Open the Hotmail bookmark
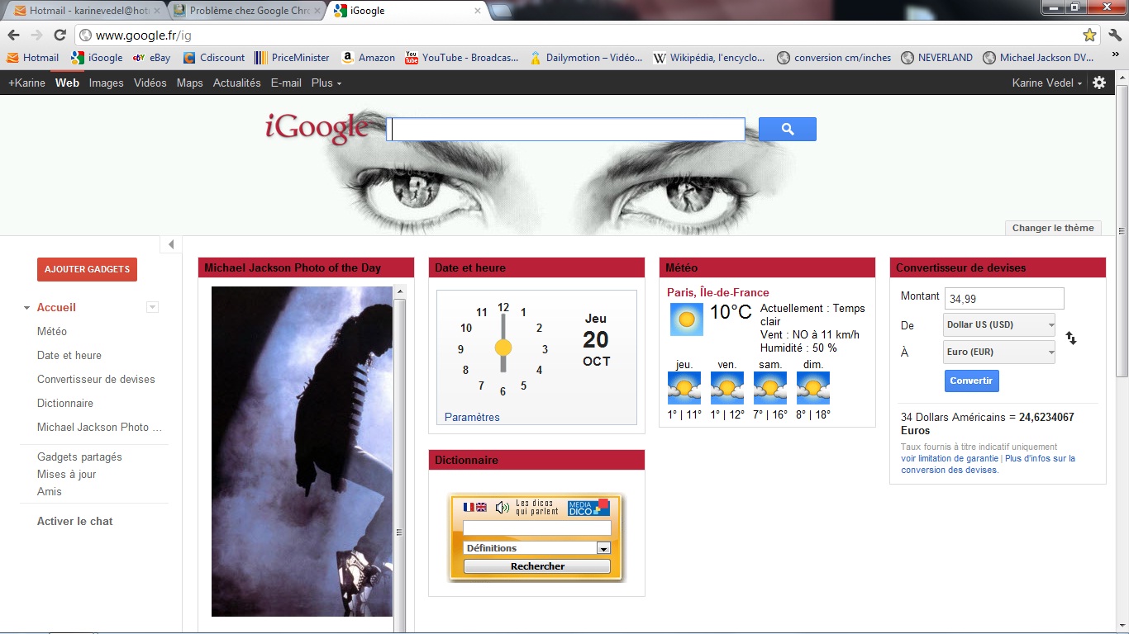This screenshot has height=634, width=1129. point(33,58)
